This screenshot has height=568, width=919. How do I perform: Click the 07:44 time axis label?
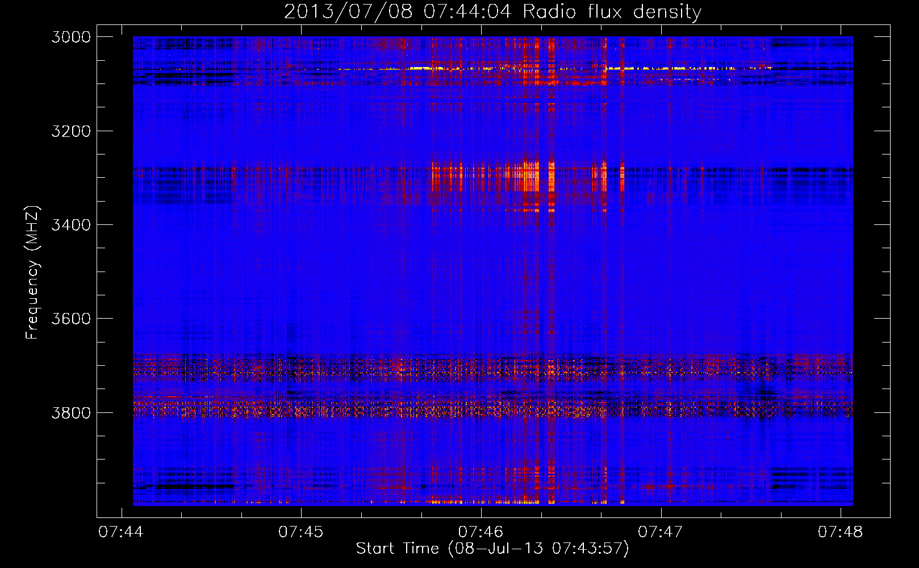point(121,532)
